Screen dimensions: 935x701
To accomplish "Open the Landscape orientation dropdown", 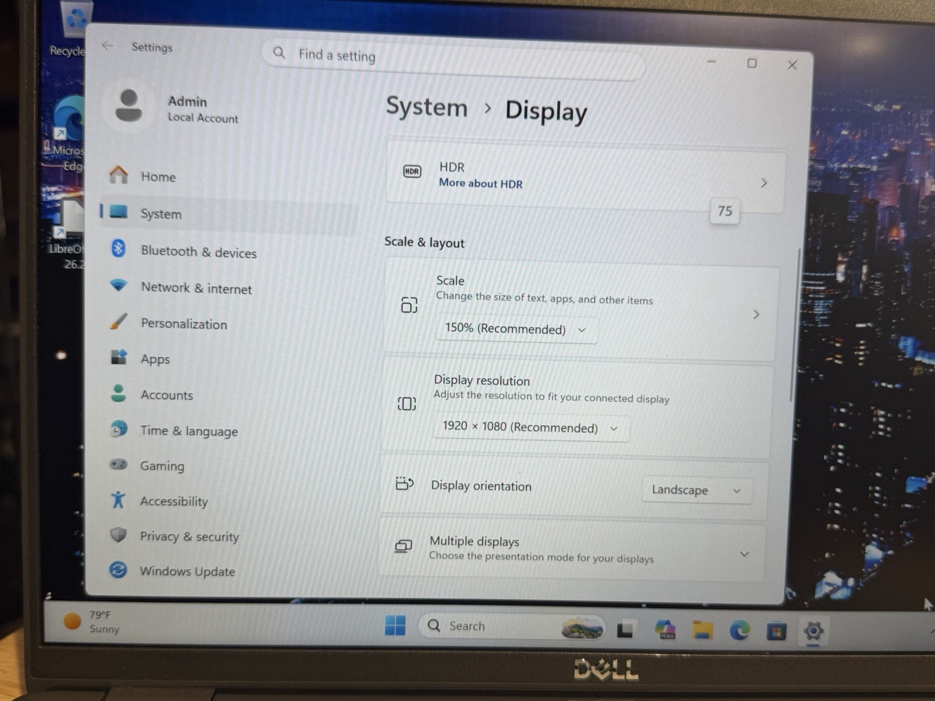I will click(697, 490).
